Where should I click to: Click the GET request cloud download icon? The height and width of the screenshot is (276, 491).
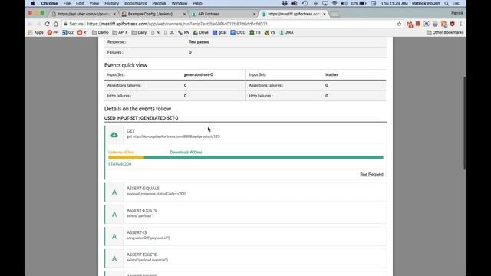(x=114, y=135)
